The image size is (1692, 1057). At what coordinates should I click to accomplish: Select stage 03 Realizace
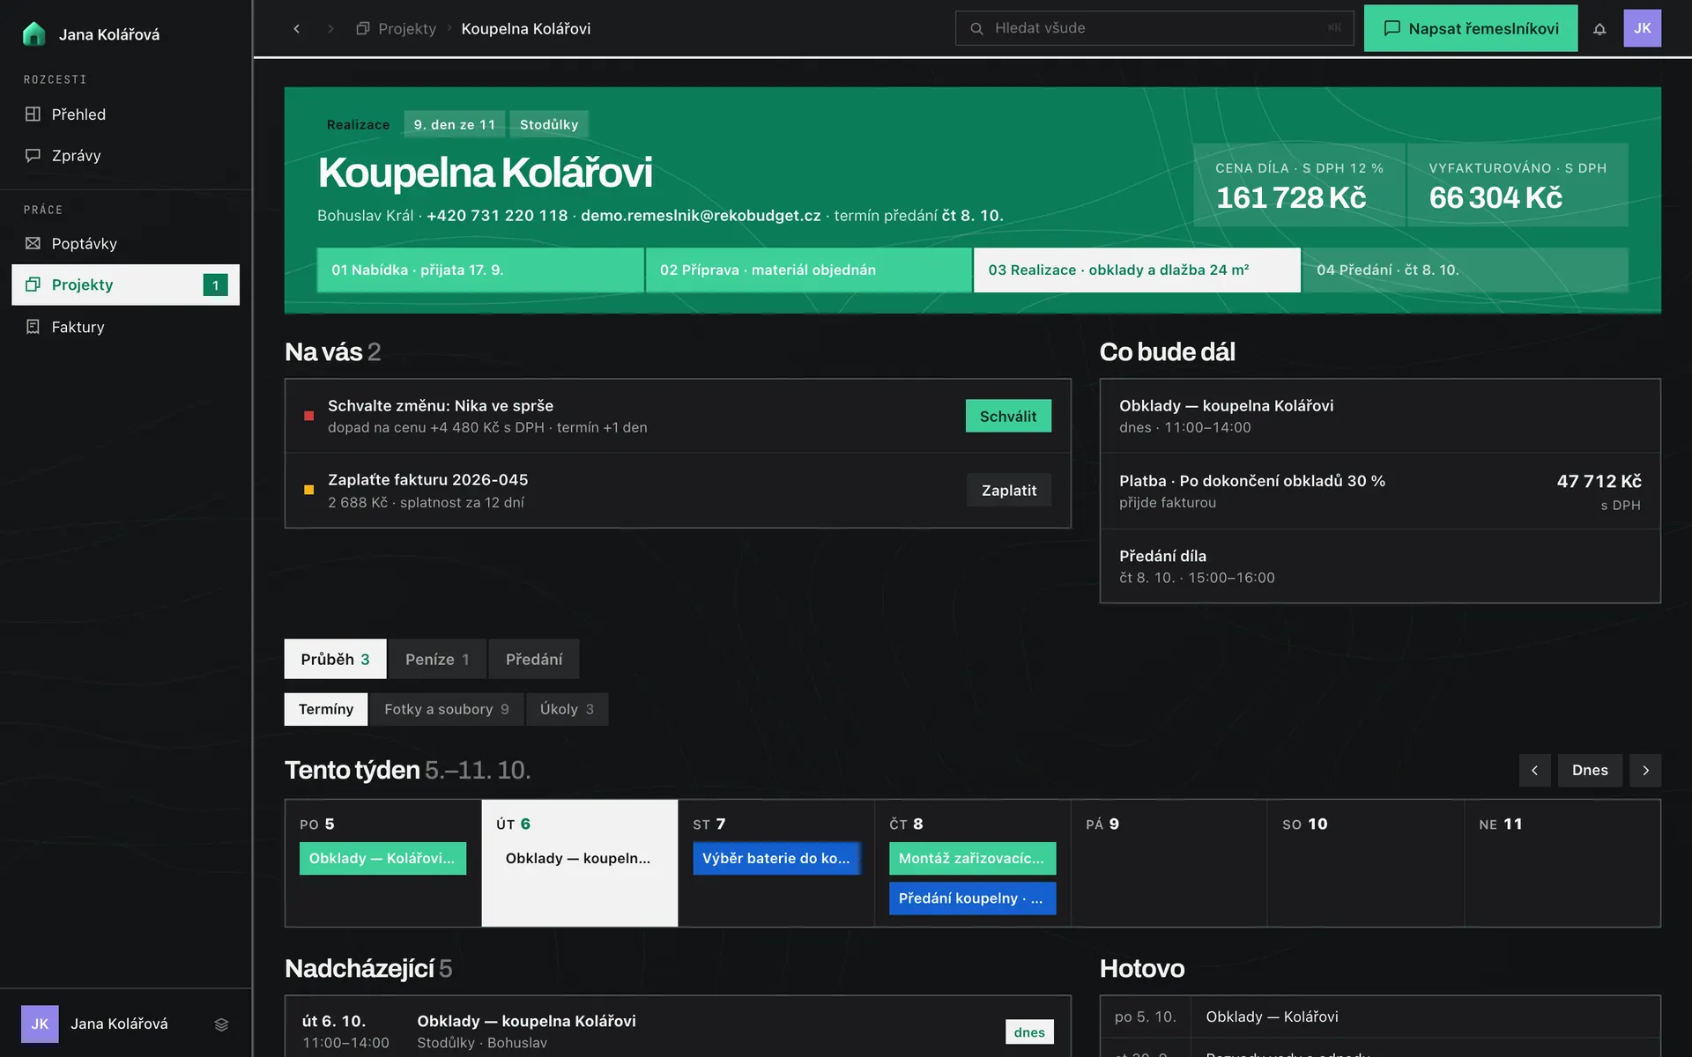pos(1137,270)
